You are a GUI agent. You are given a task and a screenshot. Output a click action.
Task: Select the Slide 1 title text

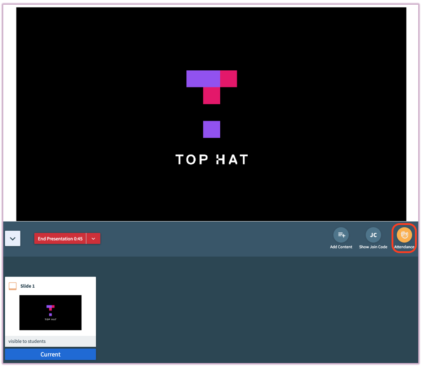(x=27, y=286)
